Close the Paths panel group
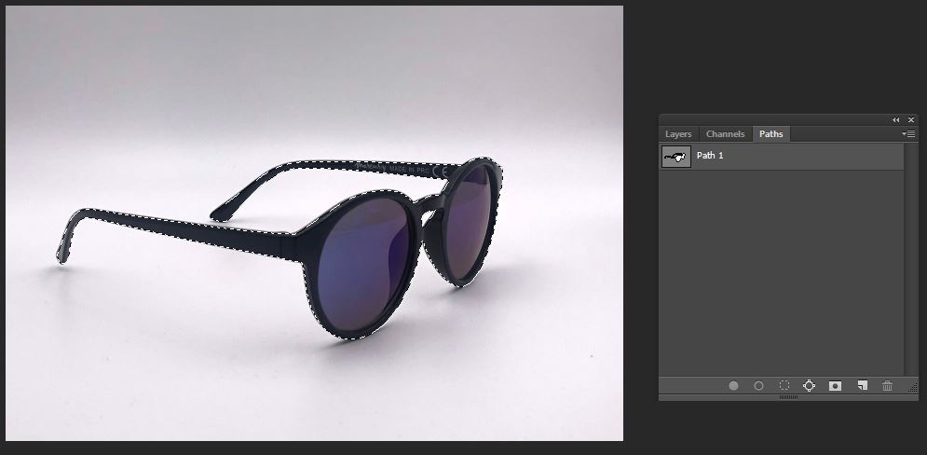The height and width of the screenshot is (455, 927). click(x=910, y=120)
